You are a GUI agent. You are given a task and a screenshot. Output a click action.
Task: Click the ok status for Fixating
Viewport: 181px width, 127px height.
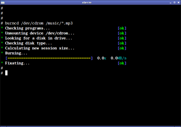coord(122,63)
